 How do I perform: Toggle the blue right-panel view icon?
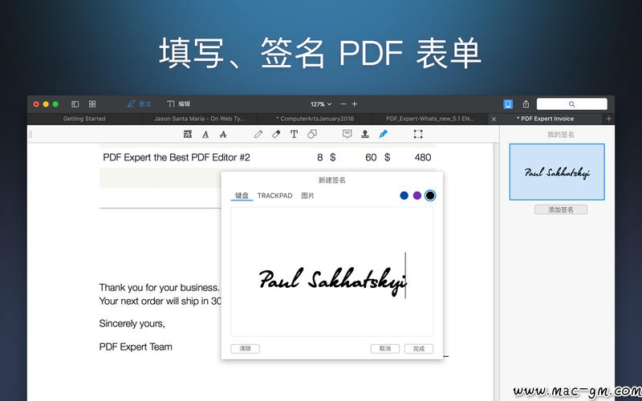tap(508, 104)
